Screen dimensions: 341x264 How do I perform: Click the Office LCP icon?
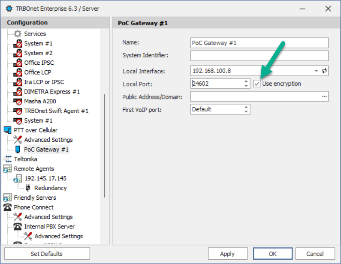pos(18,72)
